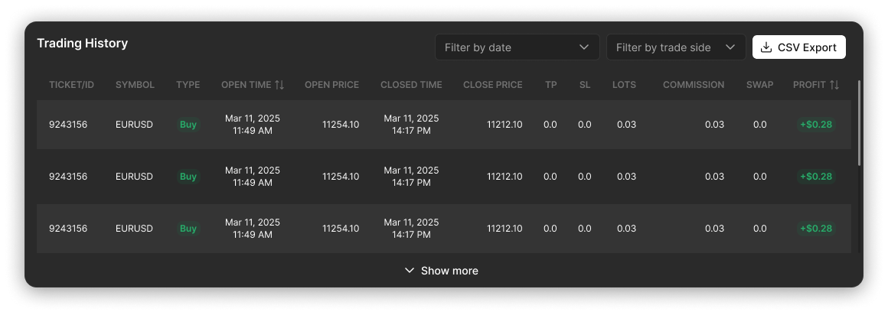This screenshot has width=888, height=315.
Task: Click the CSV Export button
Action: pos(798,47)
